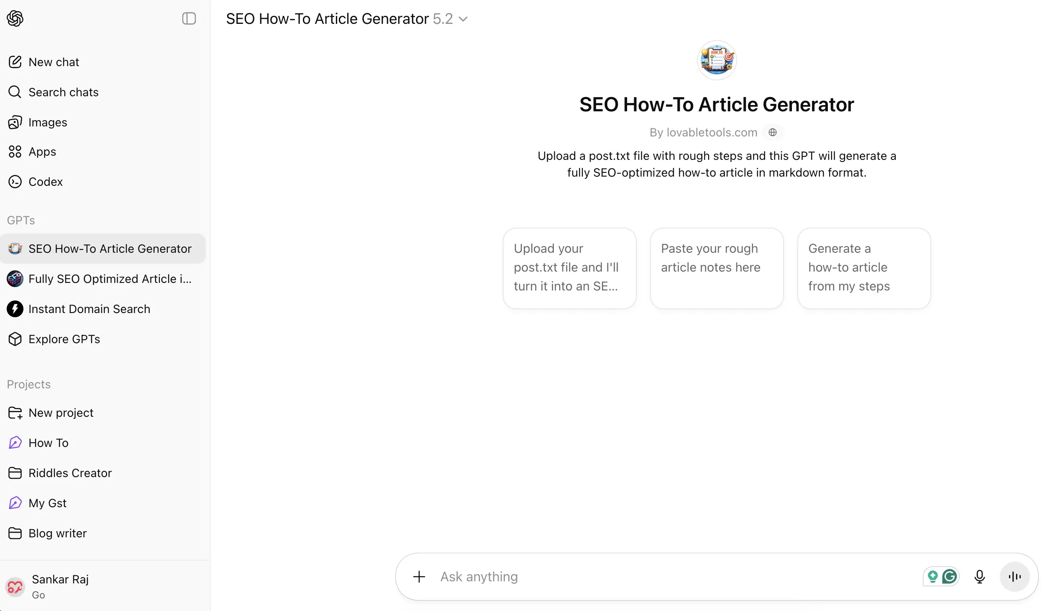Select the microphone for voice input

[980, 576]
